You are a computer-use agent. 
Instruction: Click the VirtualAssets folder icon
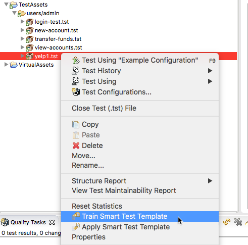pos(14,65)
